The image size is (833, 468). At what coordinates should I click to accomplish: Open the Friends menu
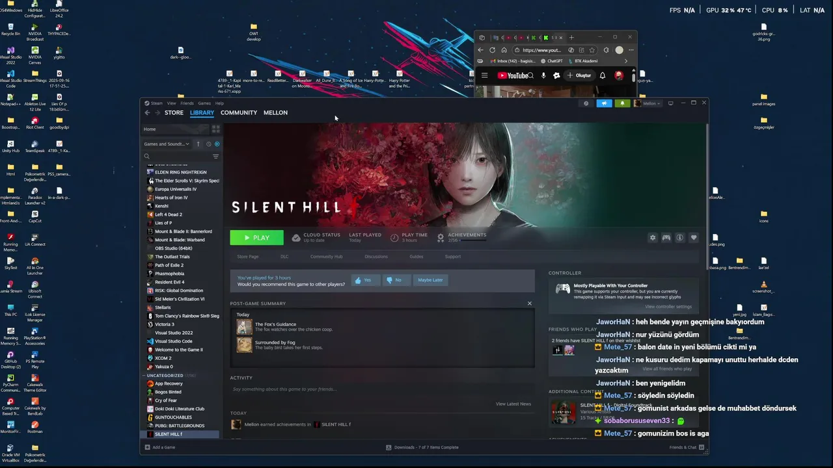coord(187,103)
